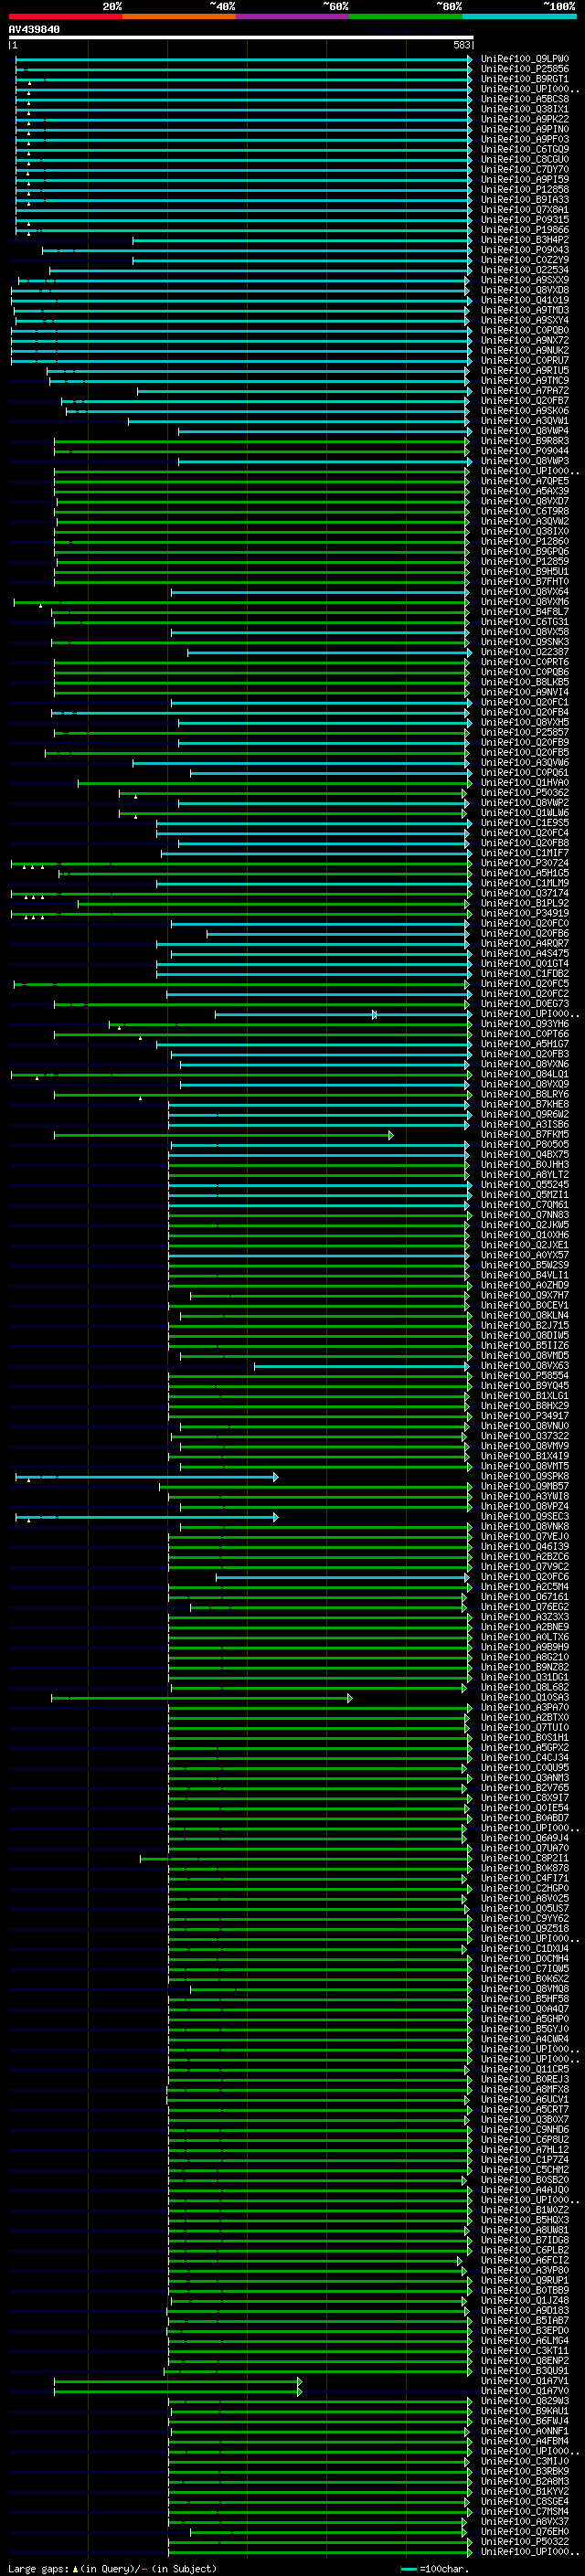Select label UniRef100_B7FKM5
585x2576 pixels.
(x=524, y=1135)
